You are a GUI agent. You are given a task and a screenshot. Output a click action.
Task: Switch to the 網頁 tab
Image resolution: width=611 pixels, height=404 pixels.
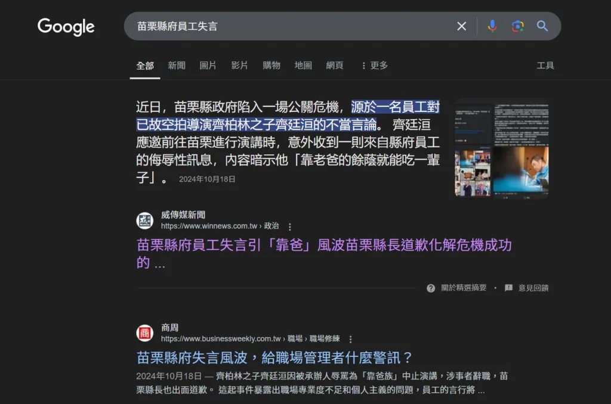coord(334,66)
